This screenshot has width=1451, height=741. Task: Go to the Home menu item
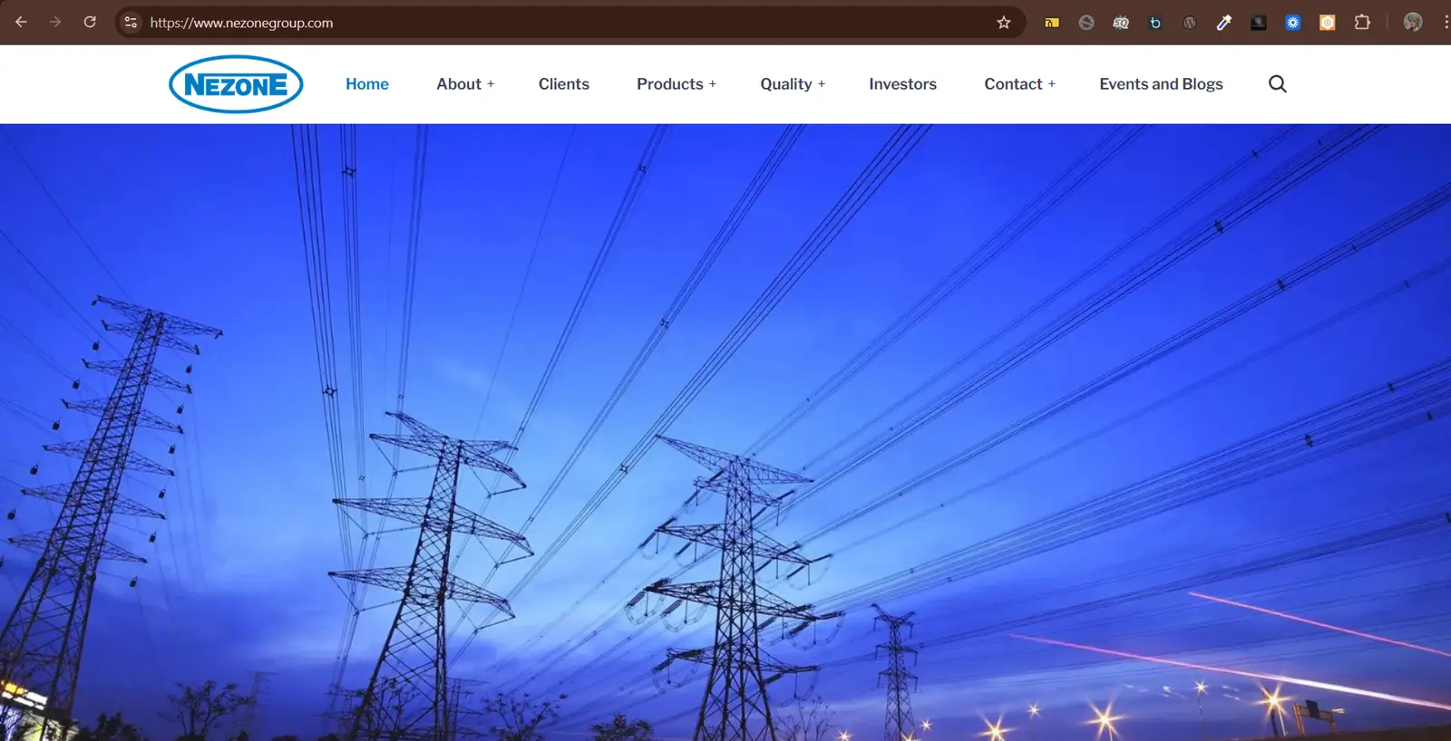coord(366,84)
